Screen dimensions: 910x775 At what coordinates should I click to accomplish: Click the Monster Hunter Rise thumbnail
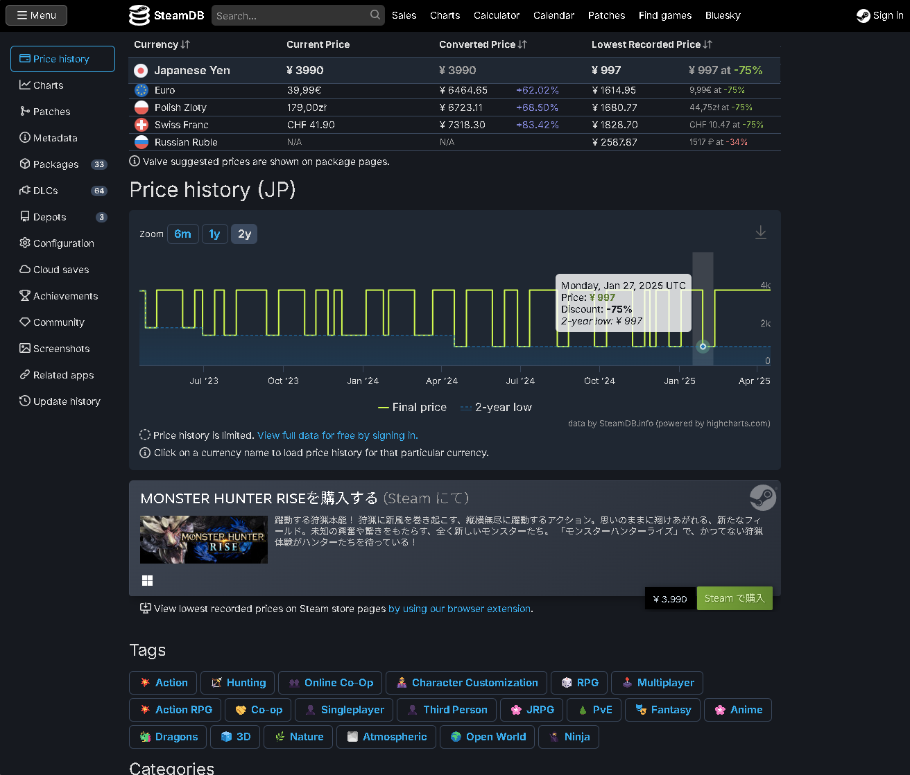coord(204,539)
